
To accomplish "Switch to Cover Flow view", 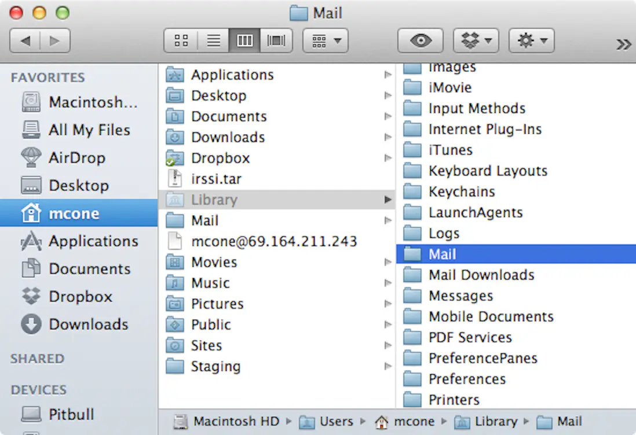I will coord(276,40).
